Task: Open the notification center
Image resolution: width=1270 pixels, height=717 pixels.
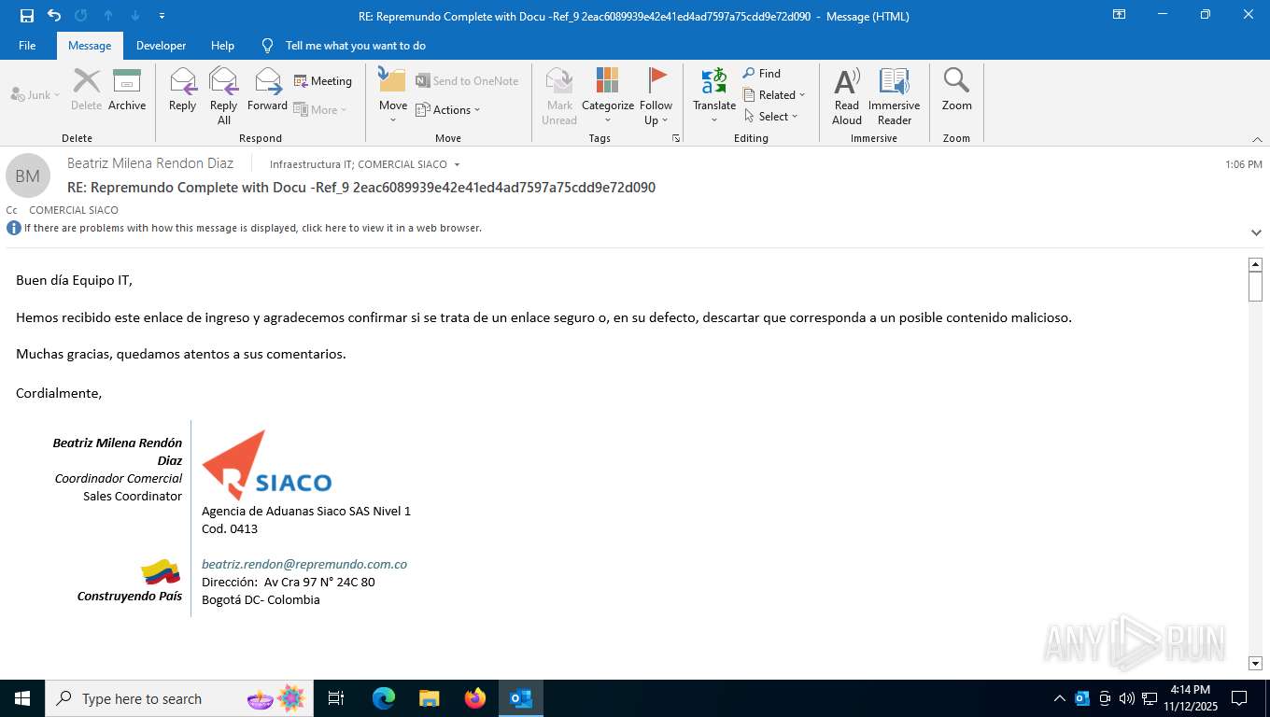Action: tap(1239, 698)
